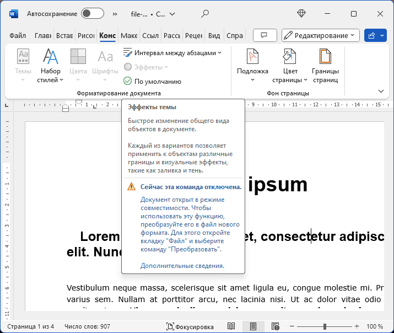The image size is (394, 333).
Task: Click the zoom slider handle
Action: click(x=325, y=326)
